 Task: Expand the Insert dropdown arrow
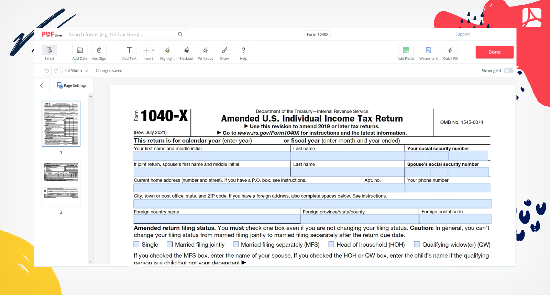153,50
